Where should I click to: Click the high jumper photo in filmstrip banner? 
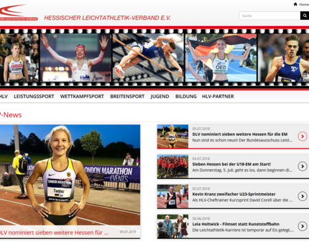click(148, 57)
